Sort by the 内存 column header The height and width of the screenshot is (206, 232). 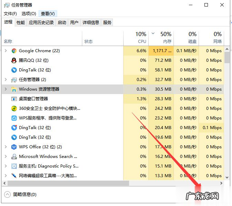pos(161,38)
